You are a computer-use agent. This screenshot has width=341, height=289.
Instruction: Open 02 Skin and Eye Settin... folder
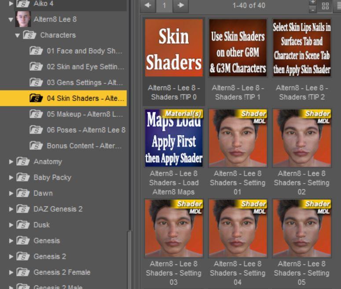[x=77, y=67]
